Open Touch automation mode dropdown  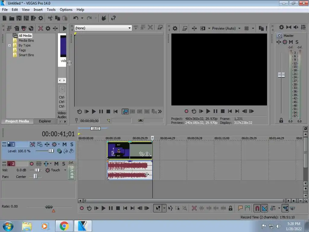pyautogui.click(x=65, y=170)
